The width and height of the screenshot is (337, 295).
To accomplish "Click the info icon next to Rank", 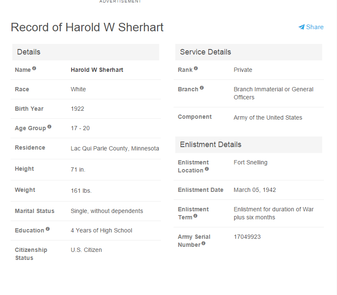I will (196, 68).
